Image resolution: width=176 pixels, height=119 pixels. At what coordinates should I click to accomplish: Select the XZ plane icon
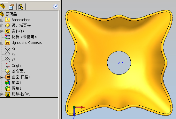point(8,54)
